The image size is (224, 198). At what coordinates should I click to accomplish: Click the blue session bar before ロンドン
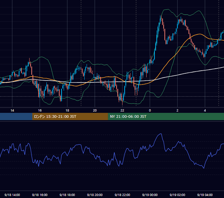pyautogui.click(x=16, y=116)
